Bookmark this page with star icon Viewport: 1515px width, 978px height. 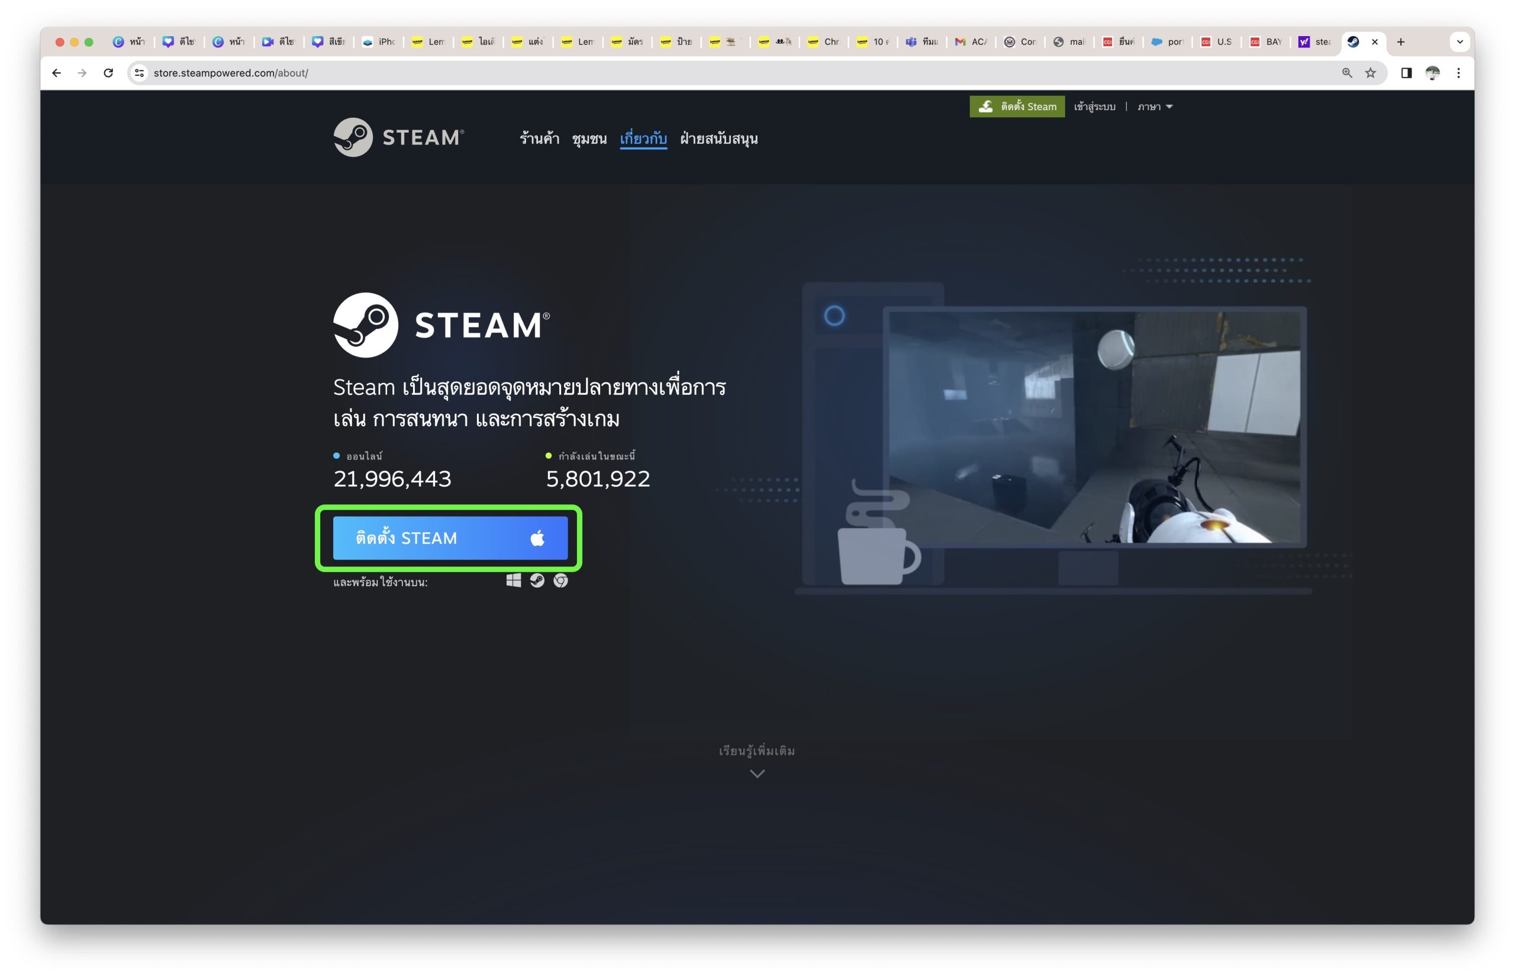pos(1370,73)
